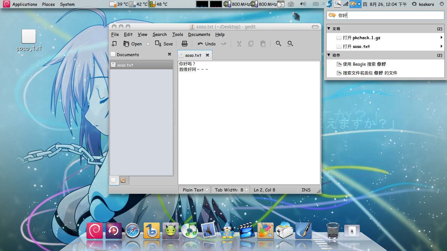447x251 pixels.
Task: Open the View menu in gedit
Action: pos(142,34)
